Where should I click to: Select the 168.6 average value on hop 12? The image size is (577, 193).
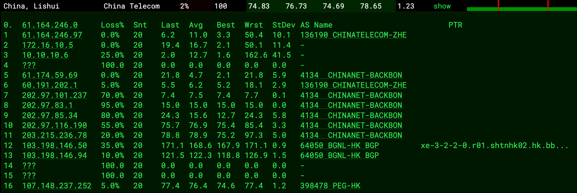(x=201, y=146)
